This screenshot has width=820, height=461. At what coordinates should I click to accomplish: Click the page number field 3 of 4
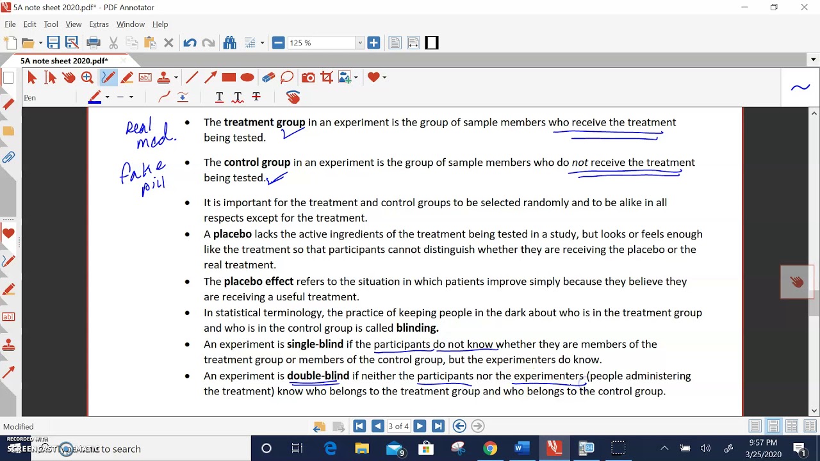398,426
